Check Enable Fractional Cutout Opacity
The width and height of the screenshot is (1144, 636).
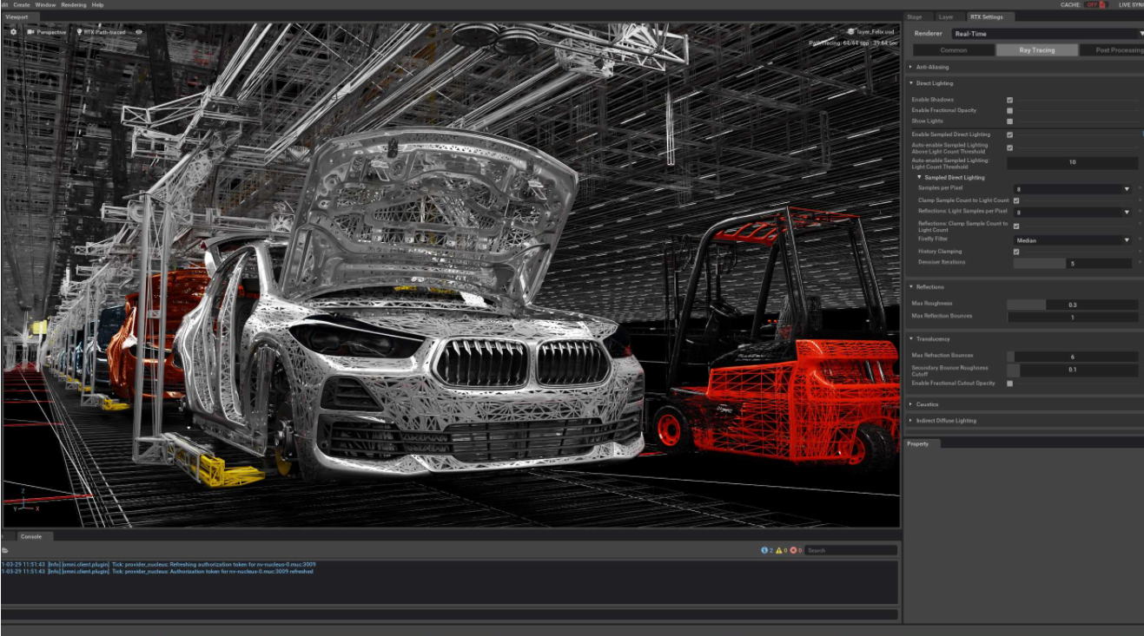click(x=1009, y=383)
